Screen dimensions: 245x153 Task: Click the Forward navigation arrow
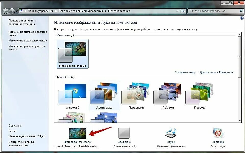click(12, 11)
